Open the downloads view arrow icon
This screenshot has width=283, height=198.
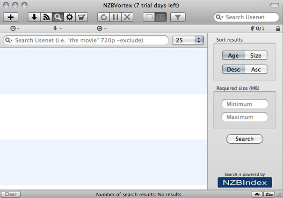pyautogui.click(x=34, y=17)
